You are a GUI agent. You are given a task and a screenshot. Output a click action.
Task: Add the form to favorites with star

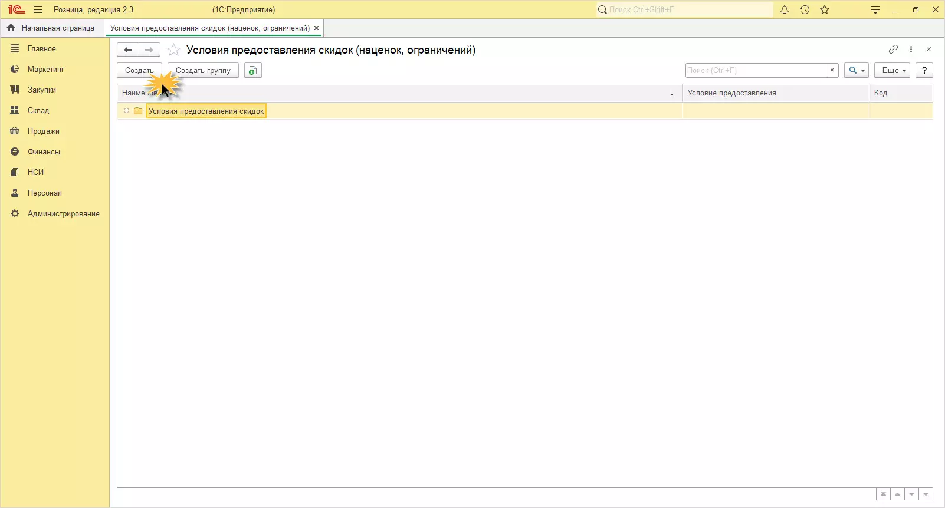[173, 50]
